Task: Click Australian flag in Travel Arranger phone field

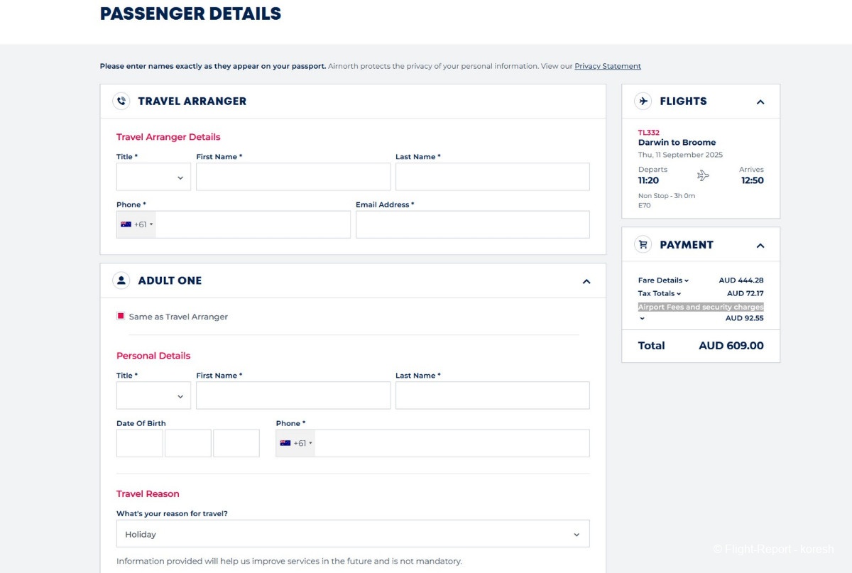Action: 126,224
